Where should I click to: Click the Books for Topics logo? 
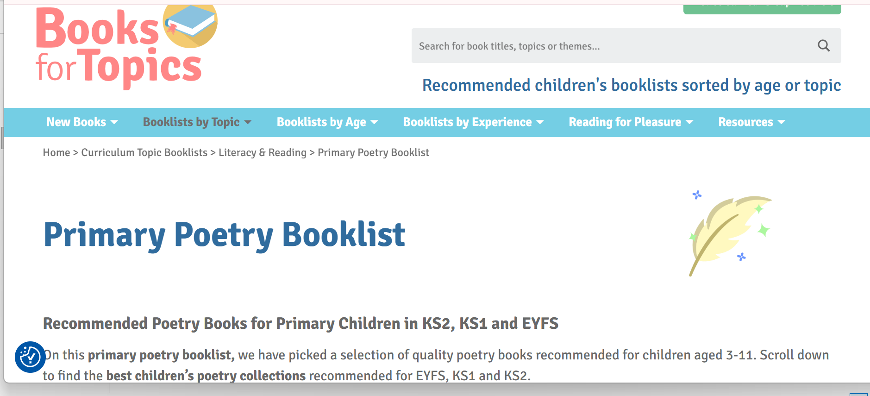[x=126, y=46]
